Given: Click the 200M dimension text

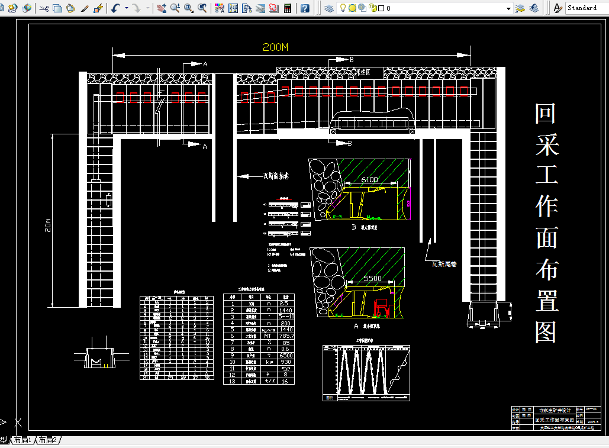Looking at the screenshot, I should [275, 47].
